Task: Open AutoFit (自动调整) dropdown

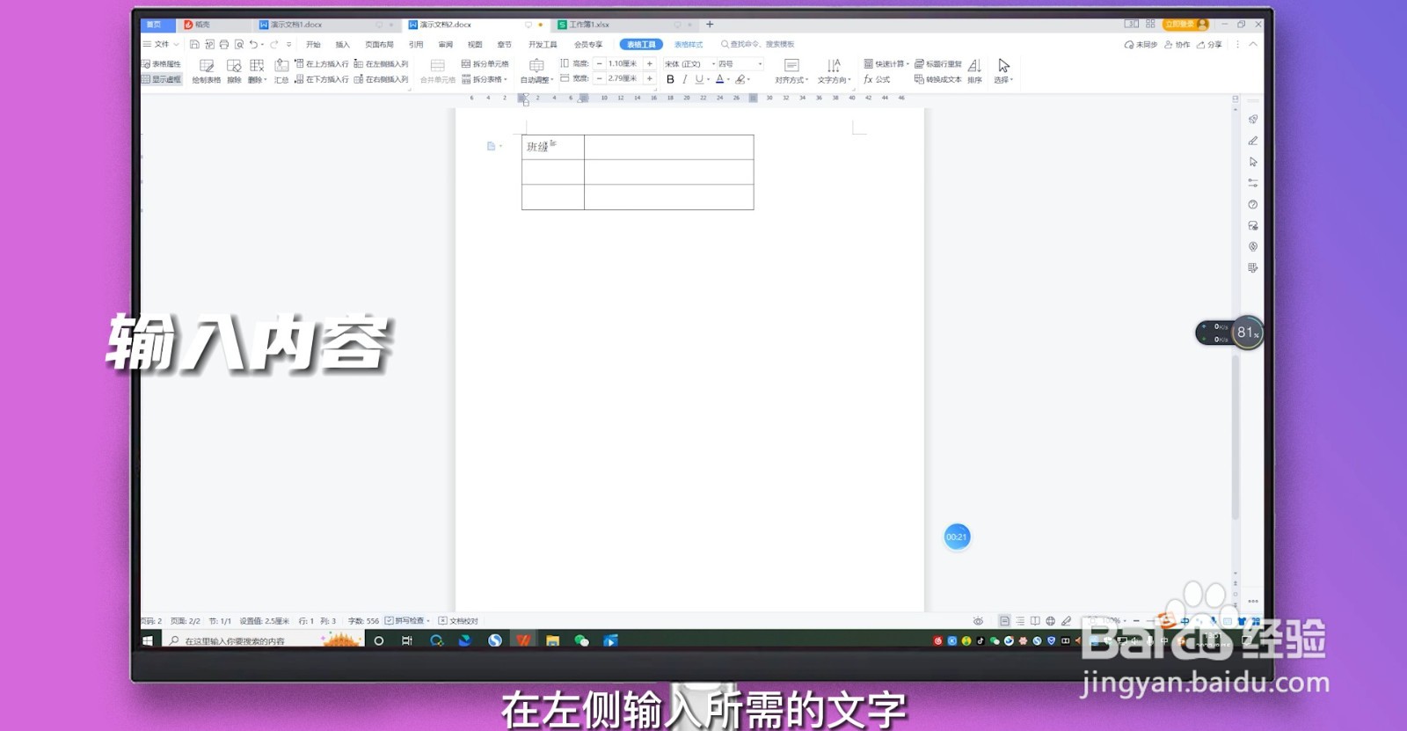Action: 536,71
